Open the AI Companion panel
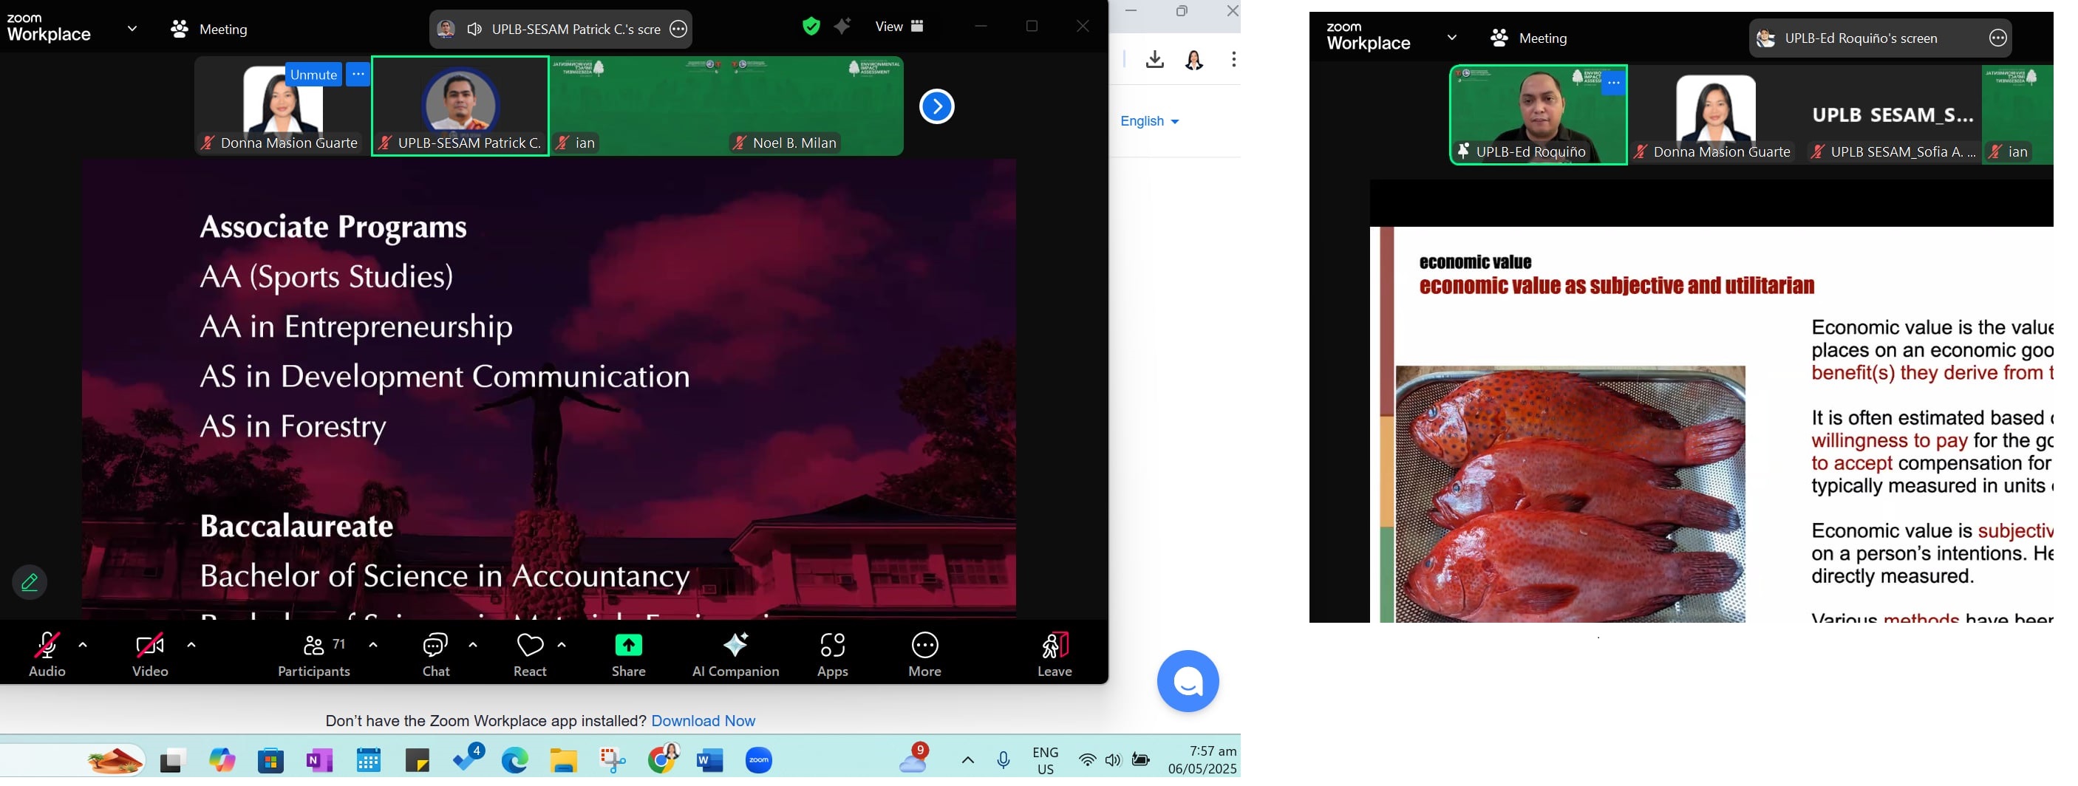The height and width of the screenshot is (786, 2078). click(735, 655)
